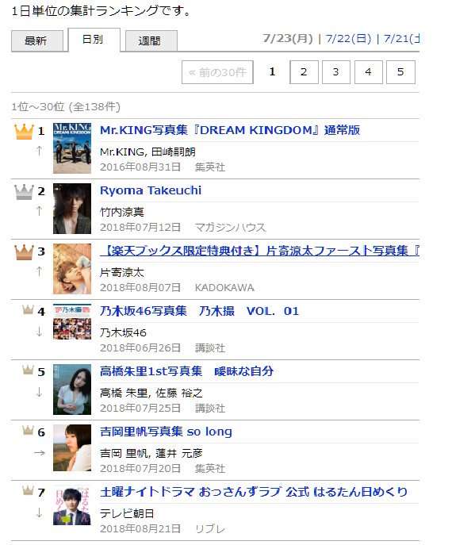Open the 7/22(日) daily ranking link
The width and height of the screenshot is (475, 545).
pyautogui.click(x=348, y=38)
